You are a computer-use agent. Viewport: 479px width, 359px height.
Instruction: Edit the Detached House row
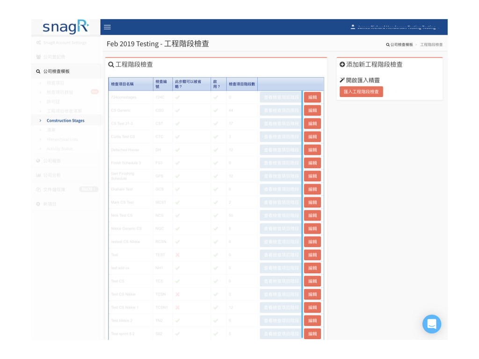[312, 150]
